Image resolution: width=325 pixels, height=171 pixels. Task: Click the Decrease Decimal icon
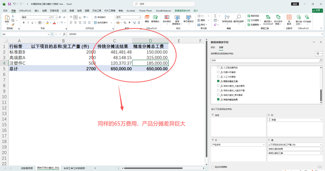(x=139, y=23)
